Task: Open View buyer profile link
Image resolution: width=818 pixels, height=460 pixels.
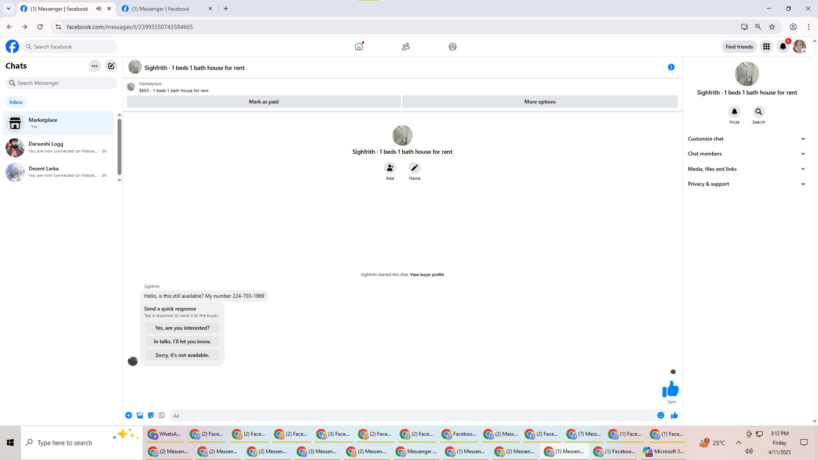Action: (427, 275)
